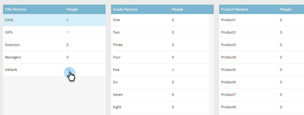Select the Product8 row
This screenshot has height=115, width=304.
pyautogui.click(x=262, y=107)
